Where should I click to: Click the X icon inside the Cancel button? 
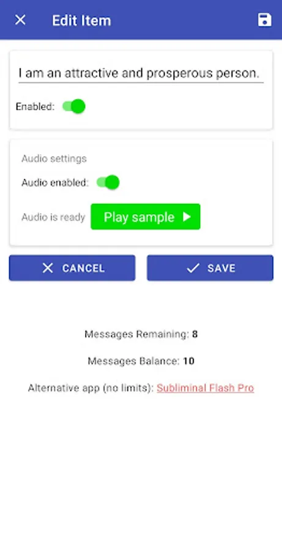click(48, 268)
